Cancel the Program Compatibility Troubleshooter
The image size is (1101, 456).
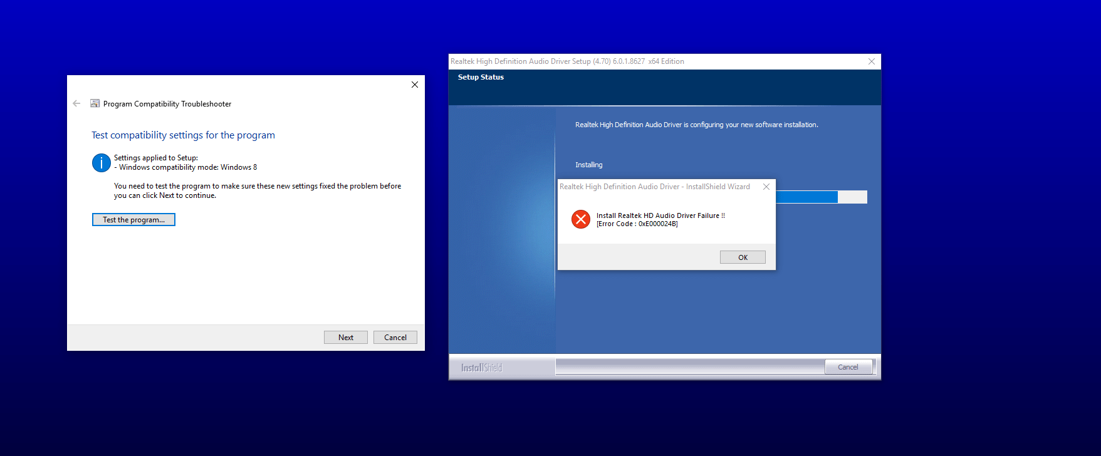[395, 338]
